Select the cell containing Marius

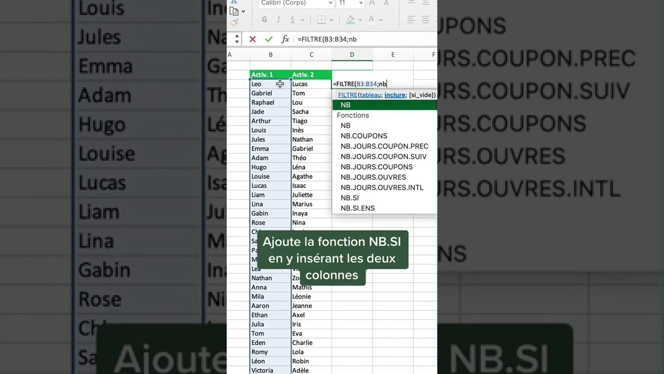pyautogui.click(x=311, y=204)
